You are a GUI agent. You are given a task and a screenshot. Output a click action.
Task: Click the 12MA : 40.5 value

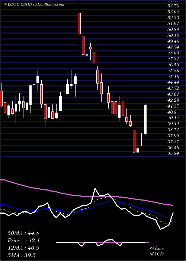point(23,248)
